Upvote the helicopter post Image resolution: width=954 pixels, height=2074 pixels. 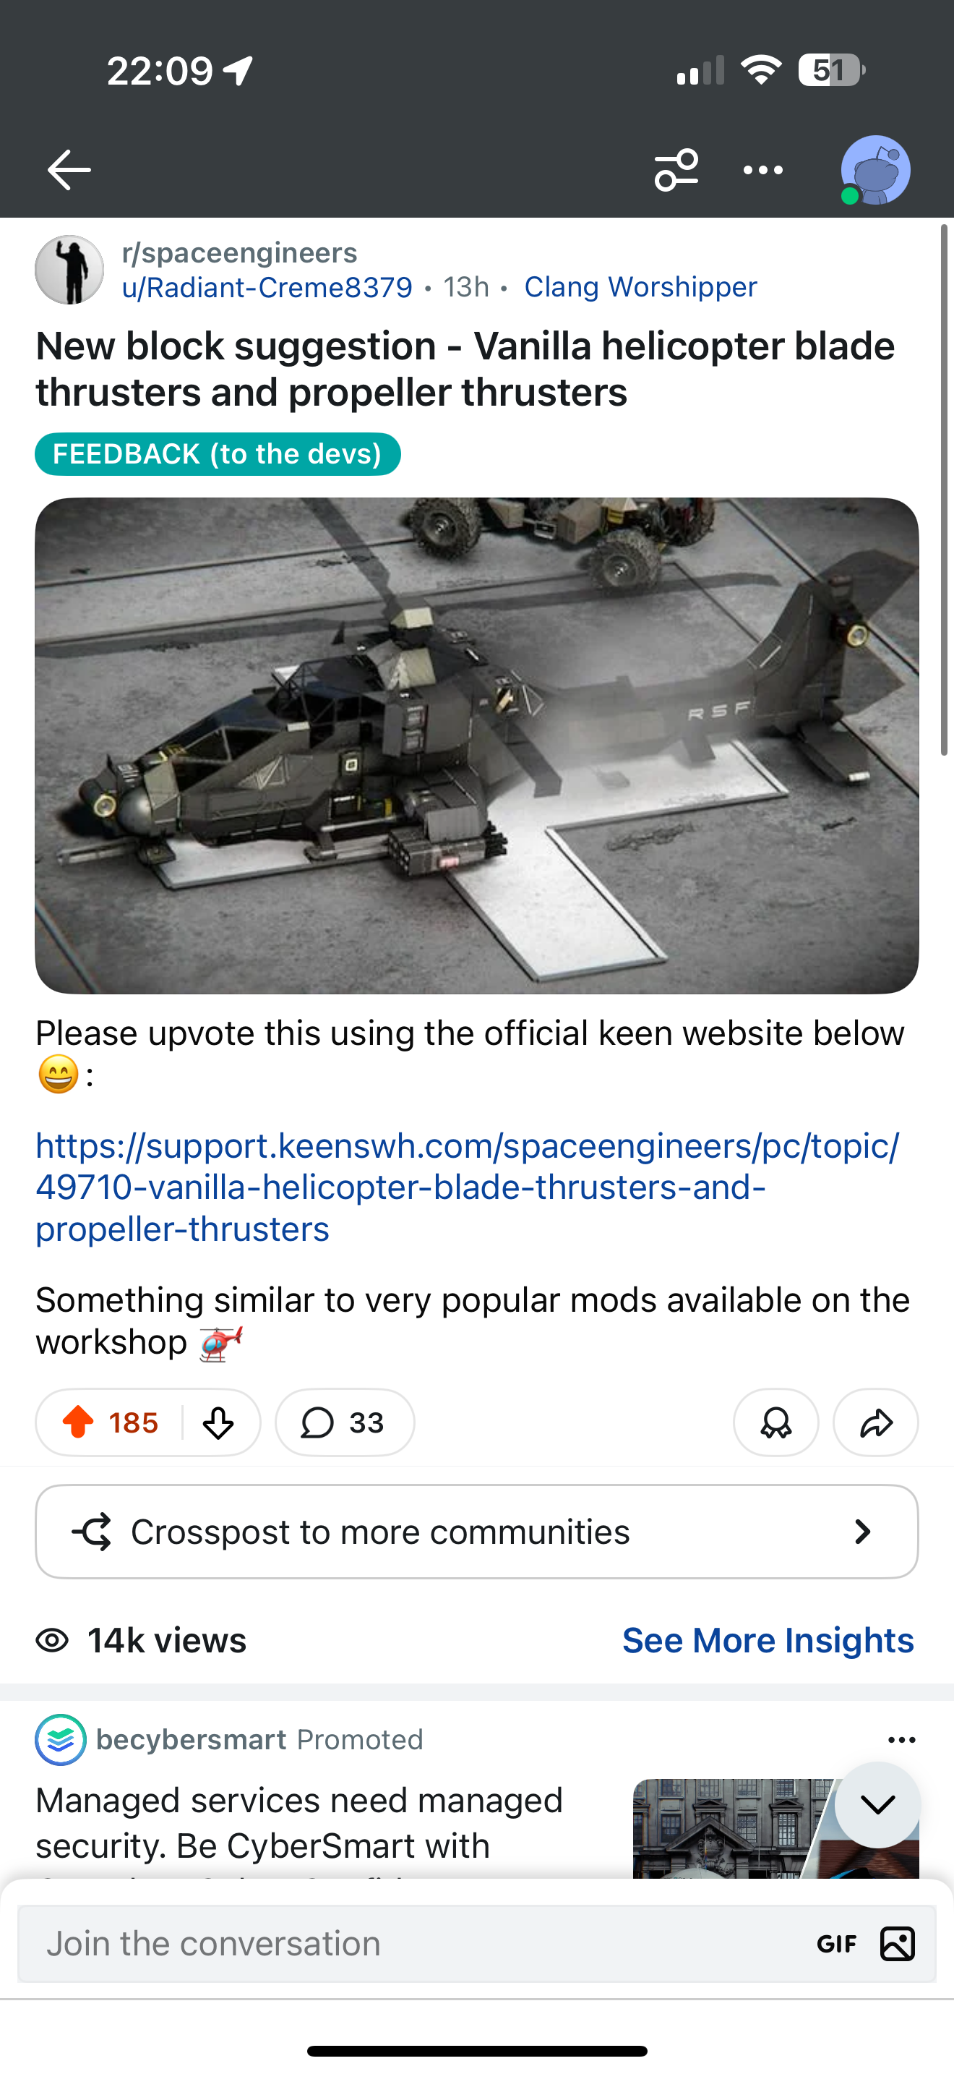point(78,1422)
